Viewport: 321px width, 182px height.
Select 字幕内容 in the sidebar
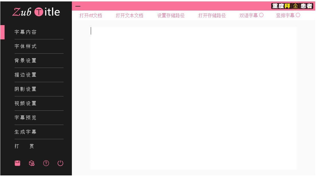(25, 32)
